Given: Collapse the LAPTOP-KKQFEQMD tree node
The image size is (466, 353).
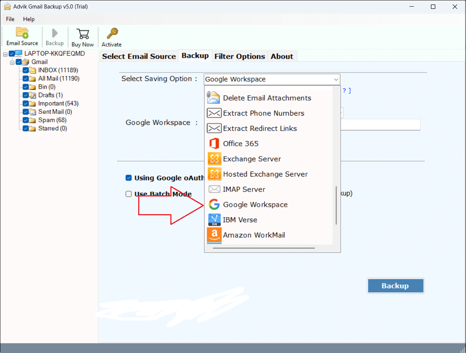Looking at the screenshot, I should (x=5, y=54).
